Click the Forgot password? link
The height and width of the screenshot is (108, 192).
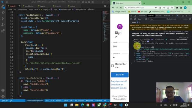point(119,81)
